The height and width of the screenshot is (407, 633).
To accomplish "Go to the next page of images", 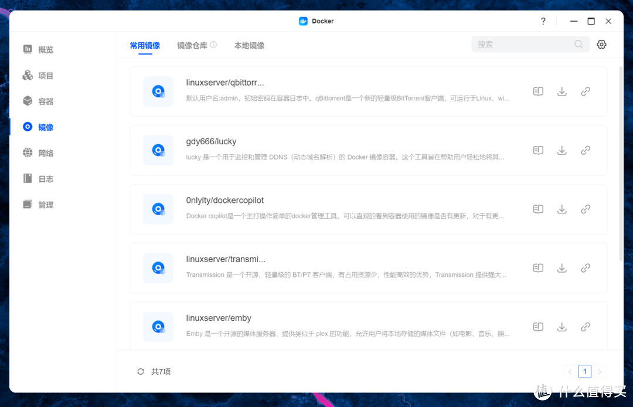I will pyautogui.click(x=599, y=371).
